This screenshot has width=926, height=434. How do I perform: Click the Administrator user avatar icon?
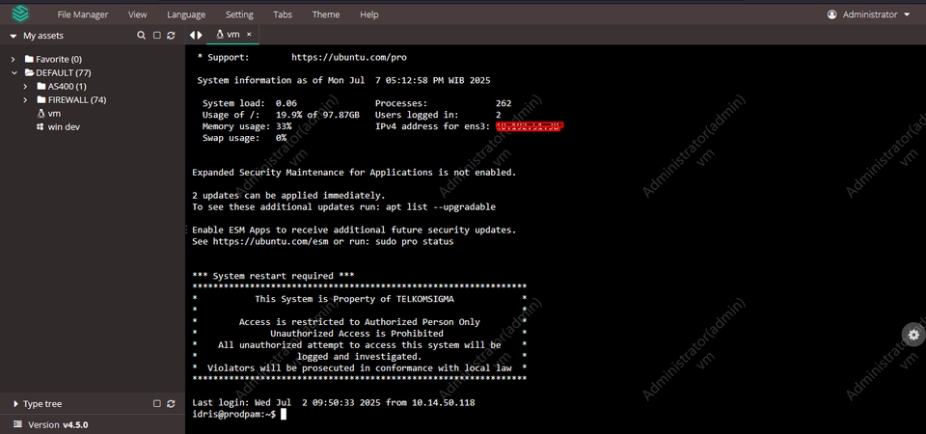pyautogui.click(x=831, y=14)
